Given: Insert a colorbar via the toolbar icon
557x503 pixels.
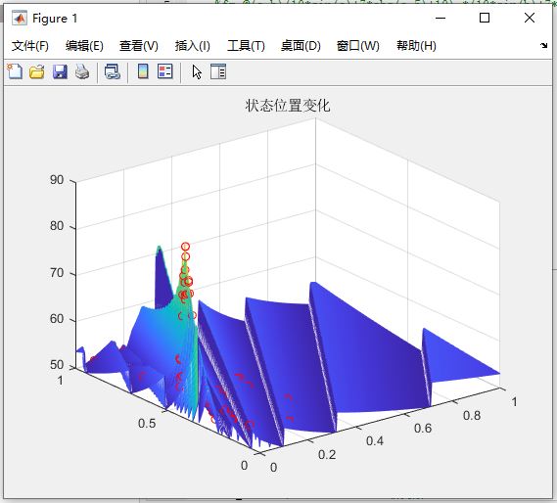Looking at the screenshot, I should [x=143, y=71].
